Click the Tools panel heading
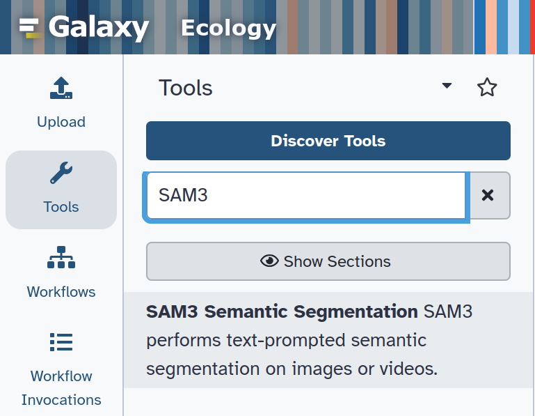Viewport: 535px width, 416px height. [x=185, y=88]
